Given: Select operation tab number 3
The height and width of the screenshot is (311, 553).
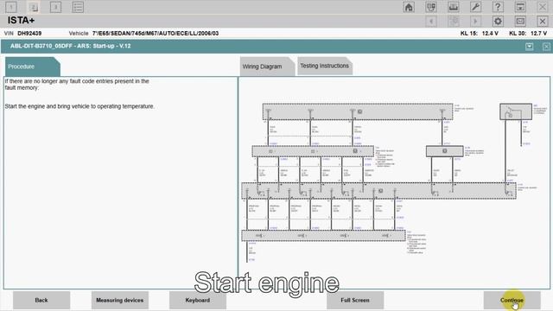Looking at the screenshot, I should pyautogui.click(x=55, y=7).
